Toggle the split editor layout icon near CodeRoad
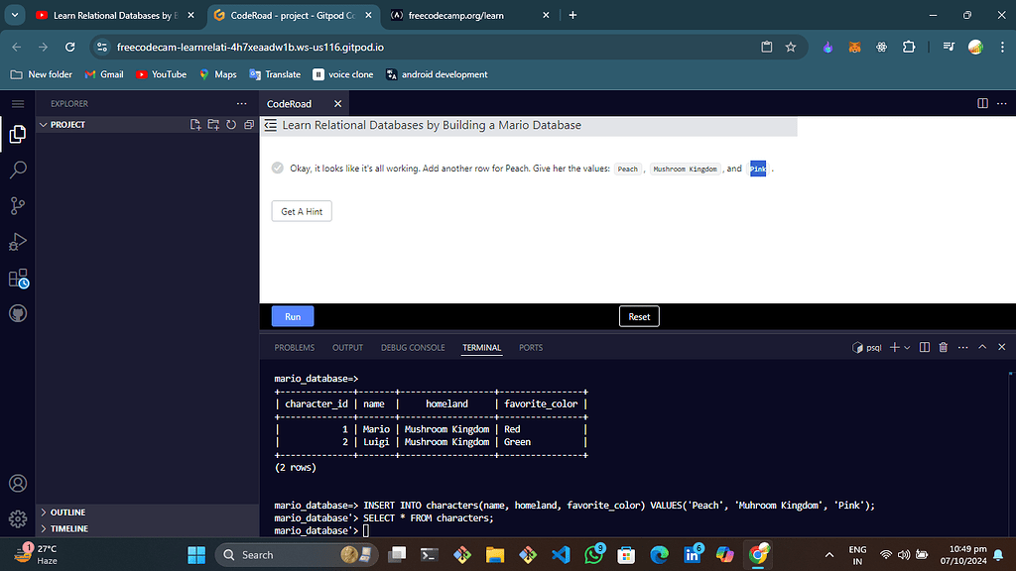 (981, 103)
